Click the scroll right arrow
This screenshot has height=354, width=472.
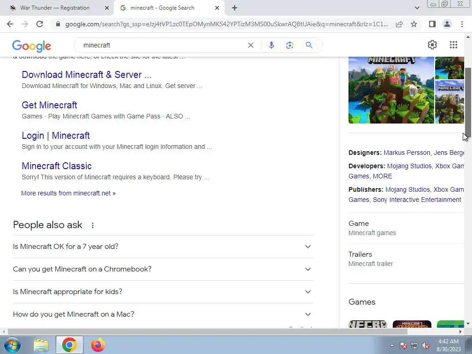[460, 331]
